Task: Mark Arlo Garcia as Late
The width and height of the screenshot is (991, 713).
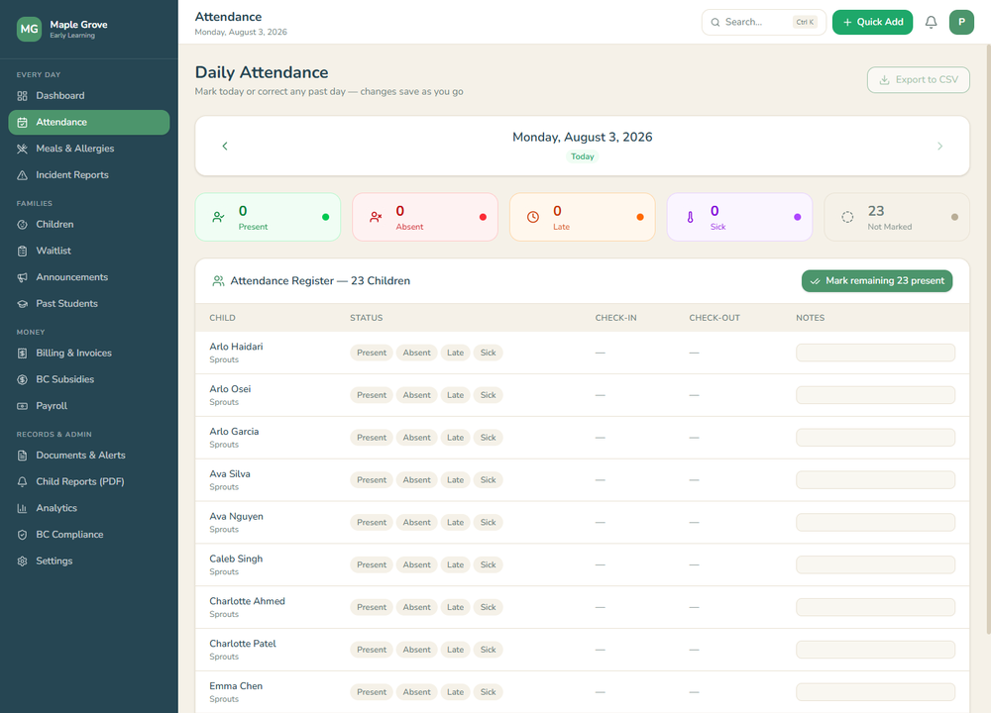Action: pyautogui.click(x=455, y=438)
